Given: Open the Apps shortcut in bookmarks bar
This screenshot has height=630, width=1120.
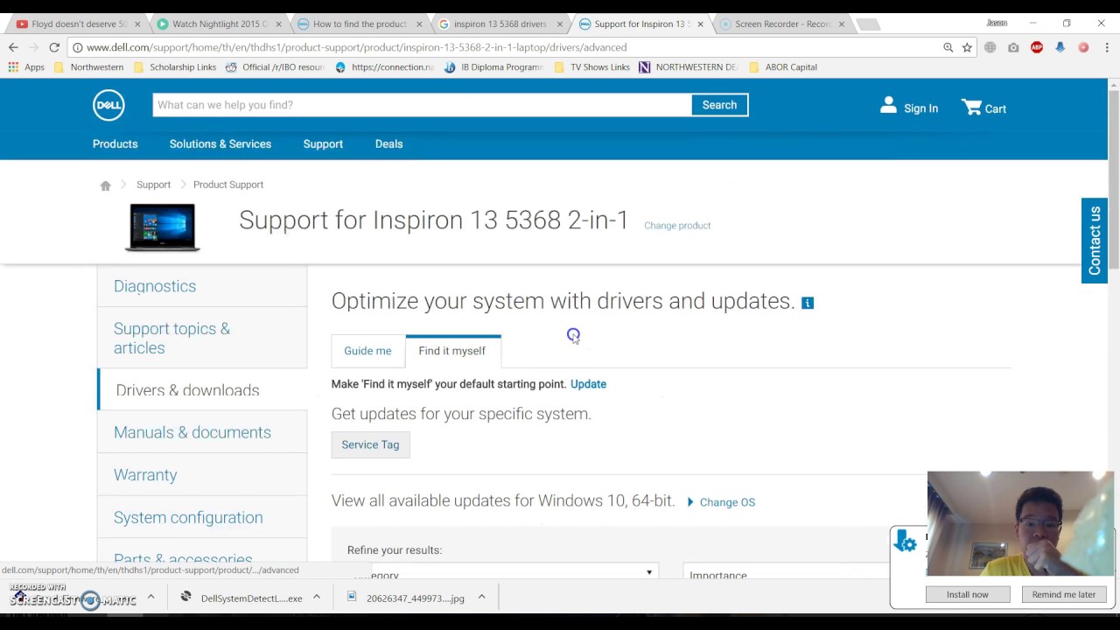Looking at the screenshot, I should tap(26, 66).
